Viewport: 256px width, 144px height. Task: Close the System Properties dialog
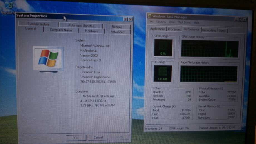130,19
